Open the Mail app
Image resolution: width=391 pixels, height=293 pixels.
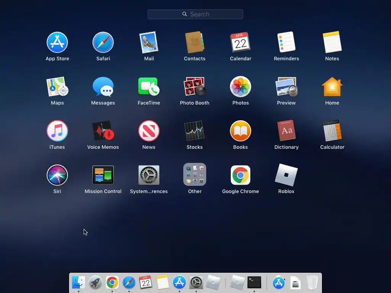coord(149,42)
